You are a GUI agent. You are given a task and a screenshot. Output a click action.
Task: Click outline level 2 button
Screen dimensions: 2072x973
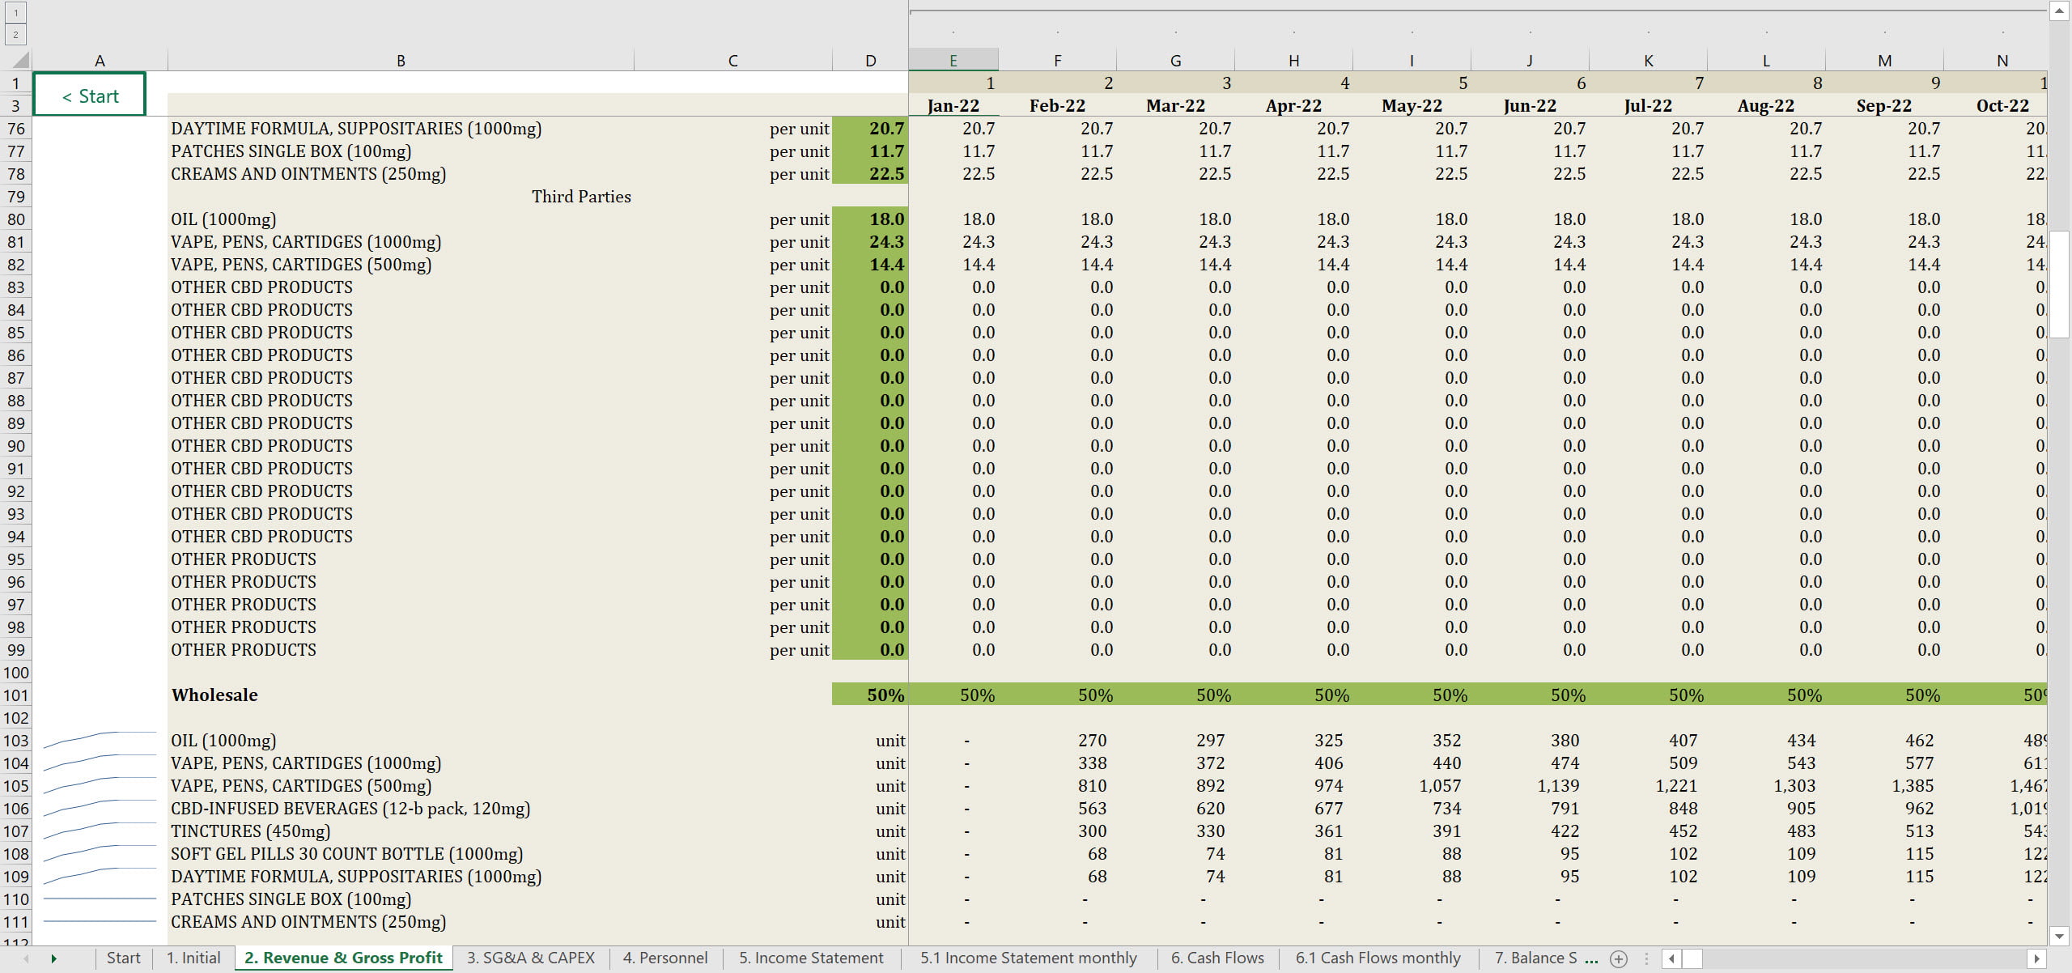click(x=15, y=35)
